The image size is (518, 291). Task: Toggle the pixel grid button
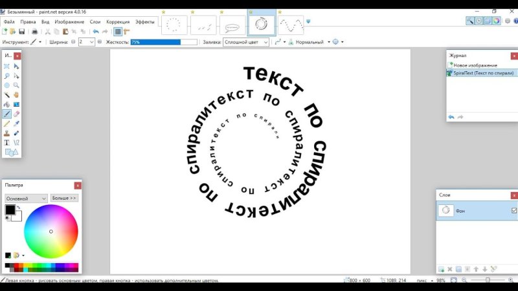[118, 32]
